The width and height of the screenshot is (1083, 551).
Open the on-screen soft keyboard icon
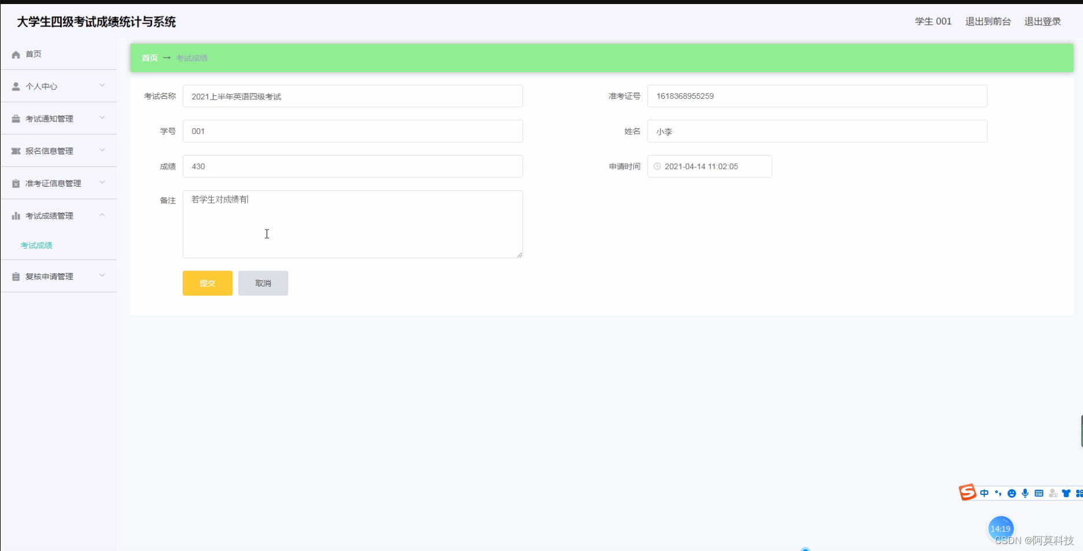tap(1039, 493)
